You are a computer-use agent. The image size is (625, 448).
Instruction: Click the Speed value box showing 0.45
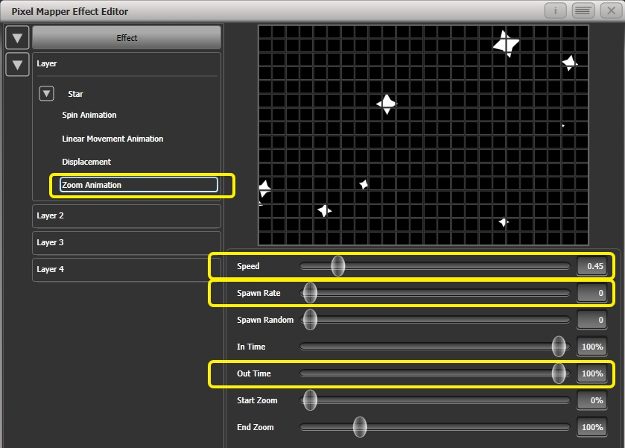[x=592, y=265]
